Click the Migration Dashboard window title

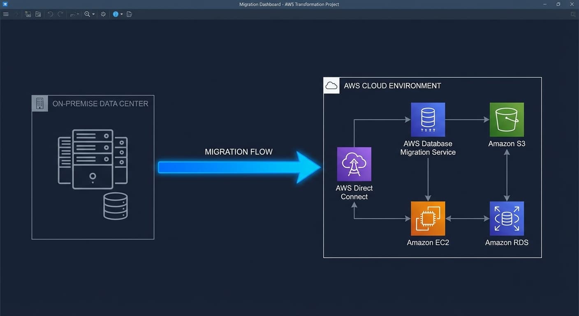(289, 4)
